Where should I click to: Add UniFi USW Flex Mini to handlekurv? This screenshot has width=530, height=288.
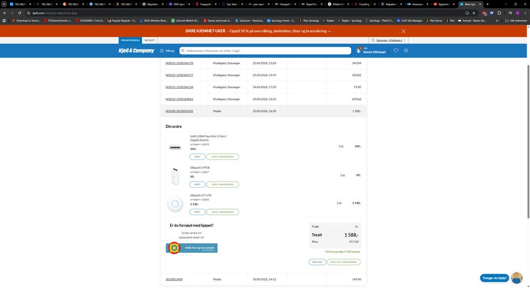pos(222,157)
